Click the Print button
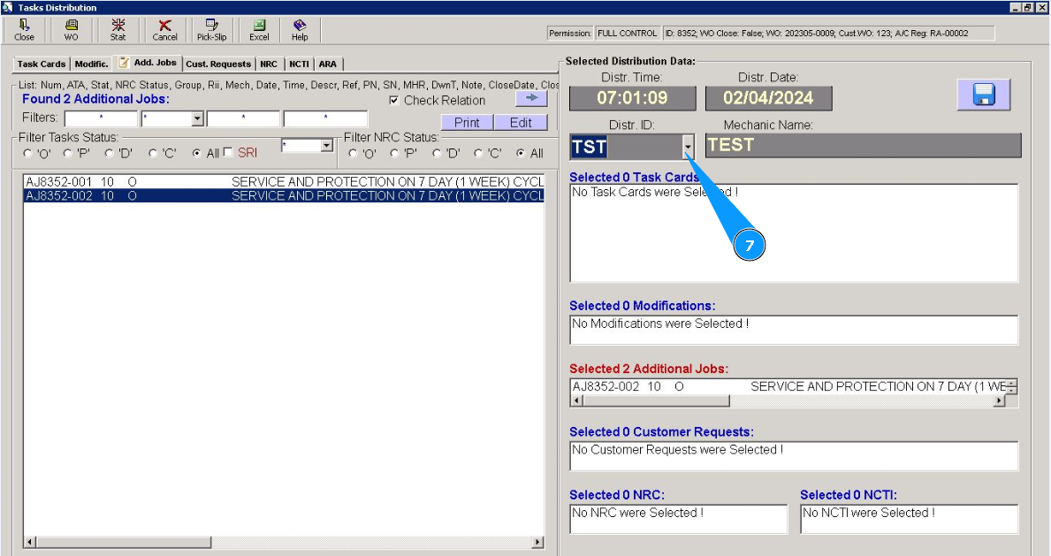 (468, 122)
